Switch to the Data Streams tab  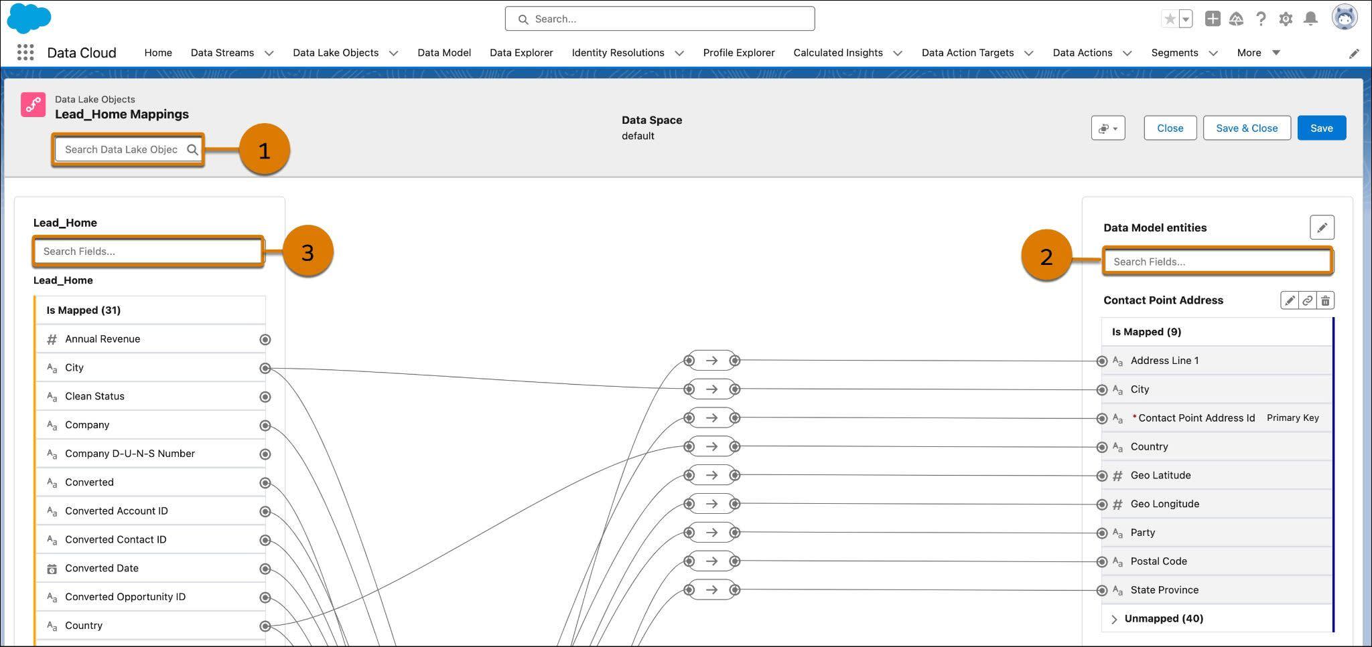[222, 52]
